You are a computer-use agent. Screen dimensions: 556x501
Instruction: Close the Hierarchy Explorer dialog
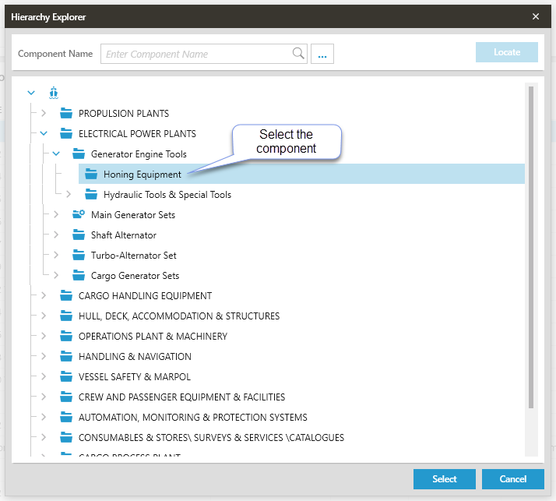click(x=536, y=16)
